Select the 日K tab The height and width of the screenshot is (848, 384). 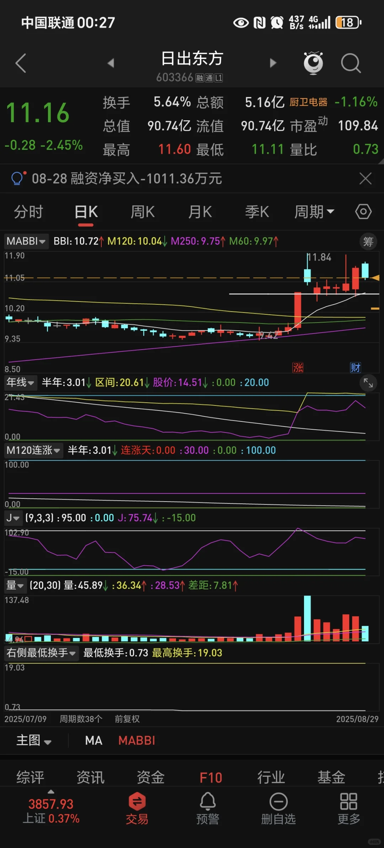tap(86, 212)
